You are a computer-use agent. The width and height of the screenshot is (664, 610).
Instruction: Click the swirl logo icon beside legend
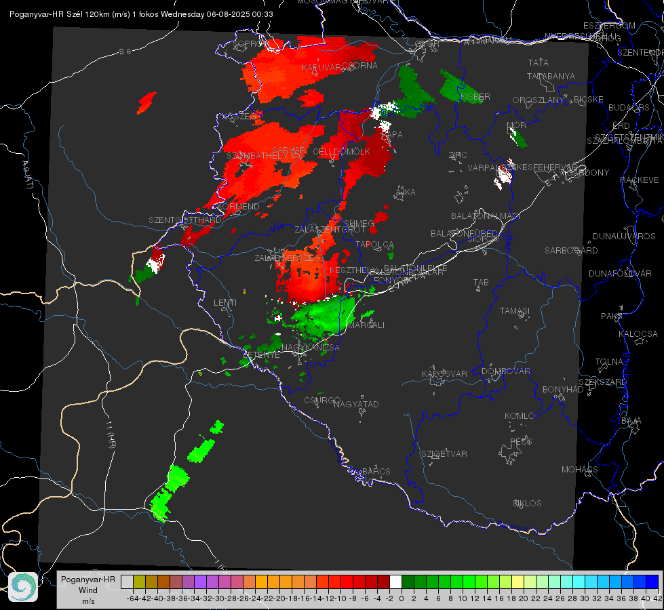point(23,587)
